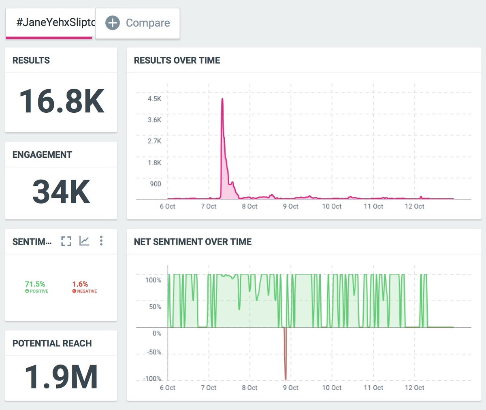Click the Results Over Time heading

(177, 60)
